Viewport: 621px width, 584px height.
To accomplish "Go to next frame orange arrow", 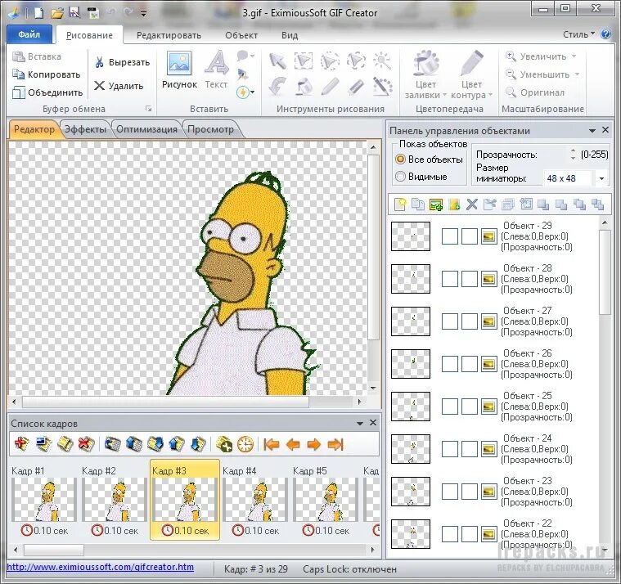I will pos(313,444).
